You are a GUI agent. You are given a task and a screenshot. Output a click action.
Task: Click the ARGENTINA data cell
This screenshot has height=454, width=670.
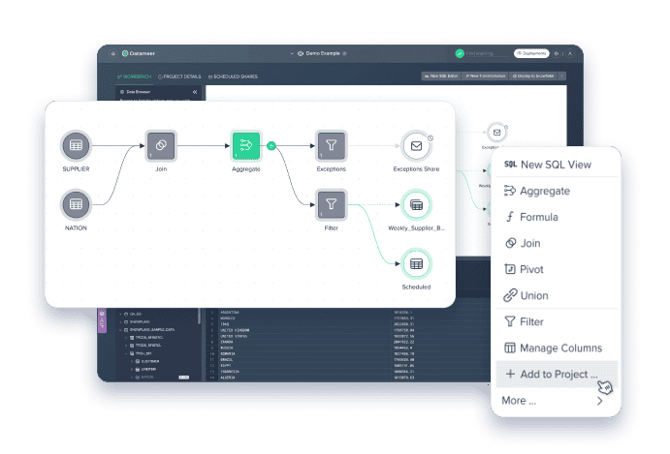pyautogui.click(x=230, y=313)
